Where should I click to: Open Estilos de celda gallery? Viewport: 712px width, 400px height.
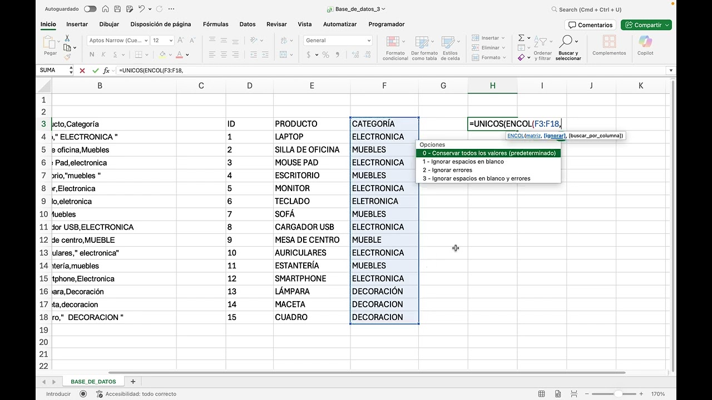coord(451,48)
